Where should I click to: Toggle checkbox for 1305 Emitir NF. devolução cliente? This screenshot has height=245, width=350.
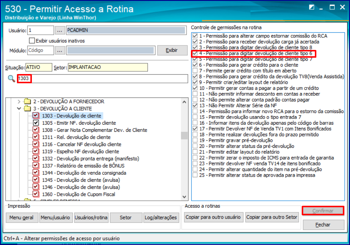[36, 122]
